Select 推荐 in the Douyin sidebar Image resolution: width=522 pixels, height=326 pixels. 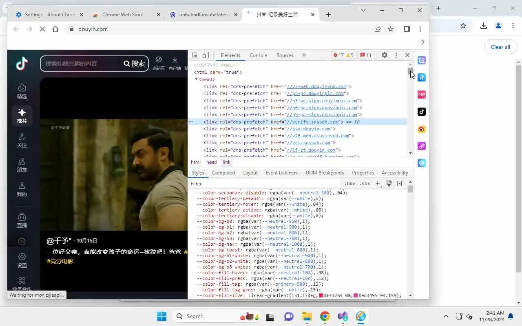coord(22,116)
